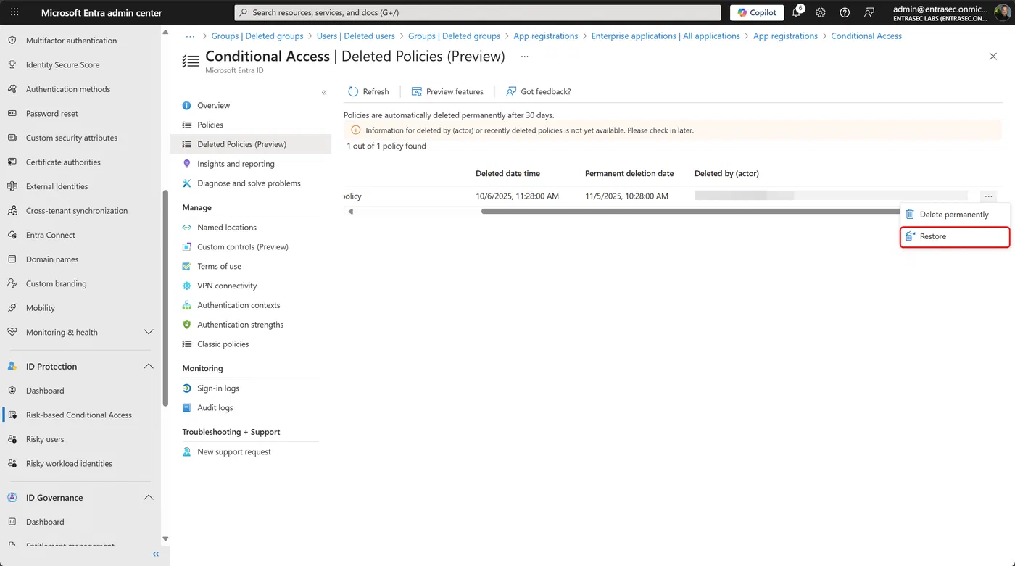Viewport: 1015px width, 566px height.
Task: Collapse the ID Protection section
Action: 149,366
